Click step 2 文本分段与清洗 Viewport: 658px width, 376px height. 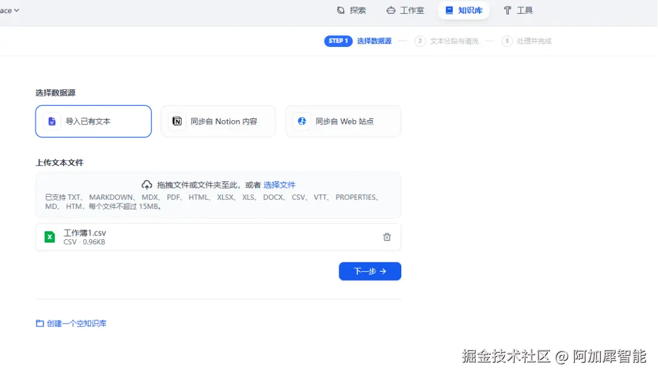click(x=446, y=41)
